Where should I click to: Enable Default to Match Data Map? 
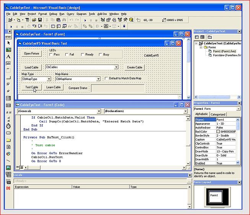tap(106, 78)
